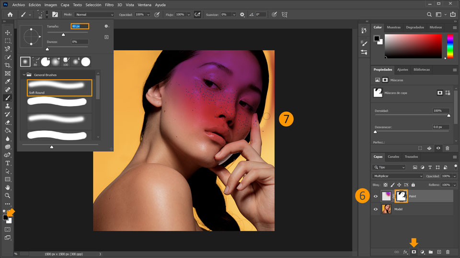Select the Move tool in the toolbar
Viewport: 460px width, 258px height.
click(x=8, y=32)
